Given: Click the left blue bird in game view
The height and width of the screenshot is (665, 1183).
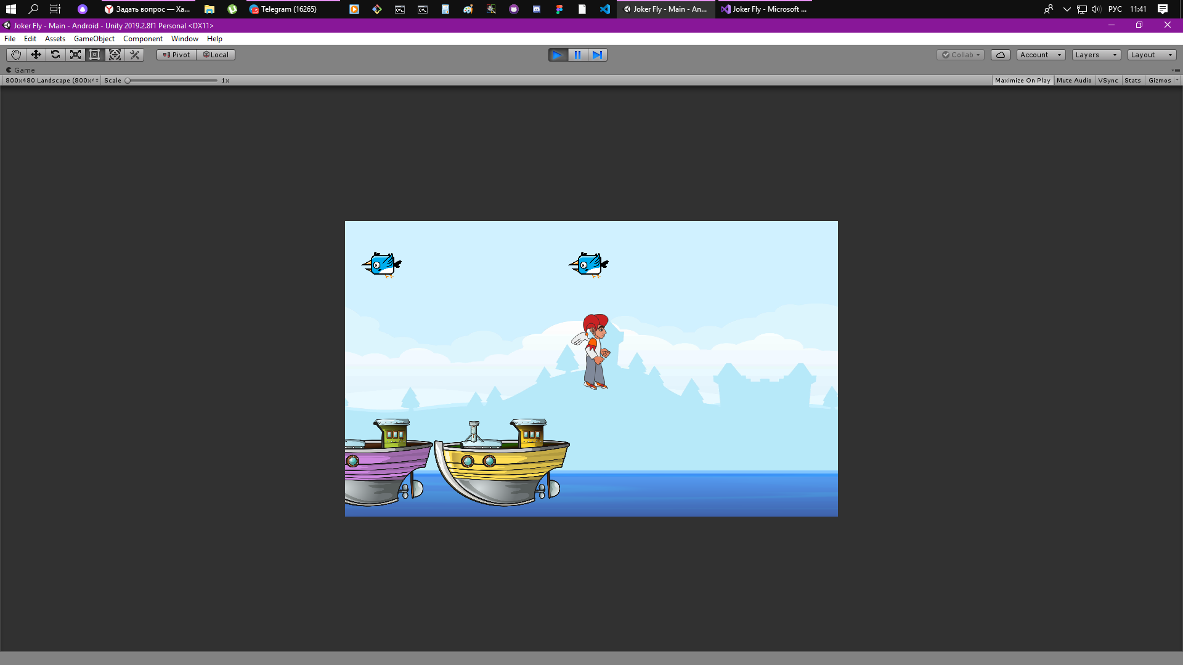Looking at the screenshot, I should coord(381,265).
